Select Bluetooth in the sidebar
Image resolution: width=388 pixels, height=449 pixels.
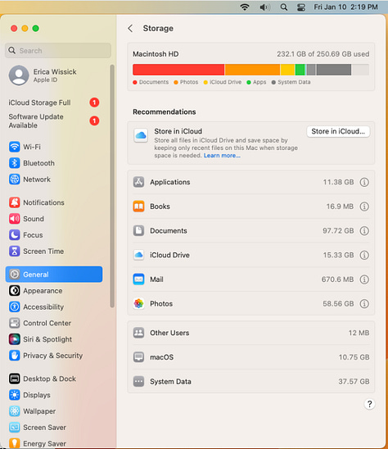54,163
